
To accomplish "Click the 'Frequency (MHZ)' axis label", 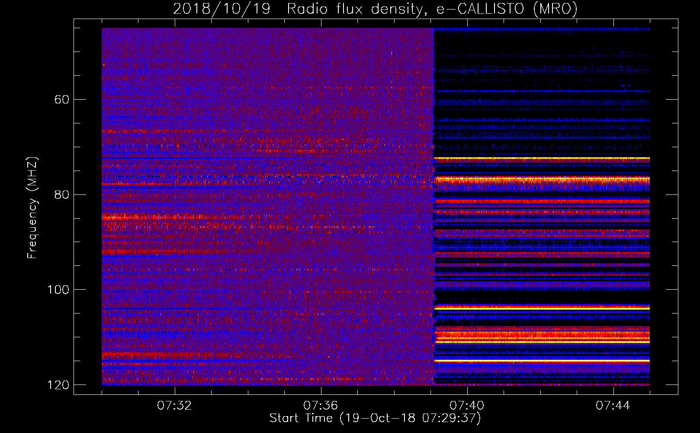I will coord(32,208).
